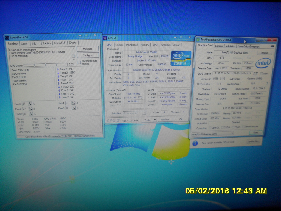Adjust the Pwm4 spinner in SpeedFan

73,103
